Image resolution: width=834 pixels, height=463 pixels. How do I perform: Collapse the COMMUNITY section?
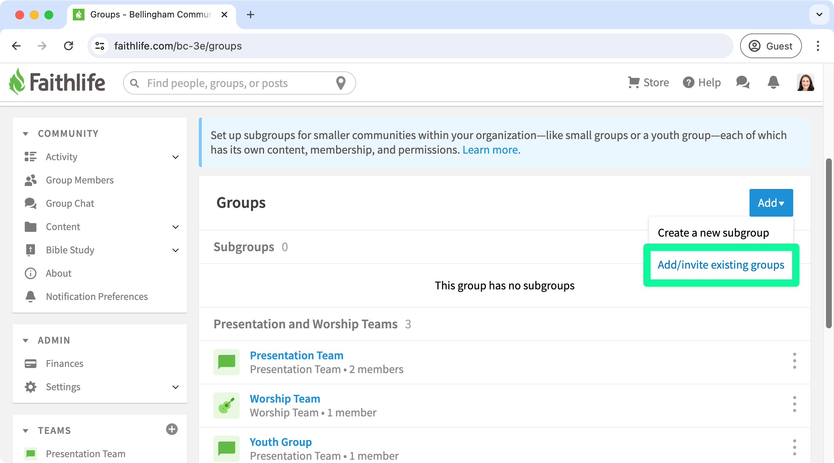[25, 134]
